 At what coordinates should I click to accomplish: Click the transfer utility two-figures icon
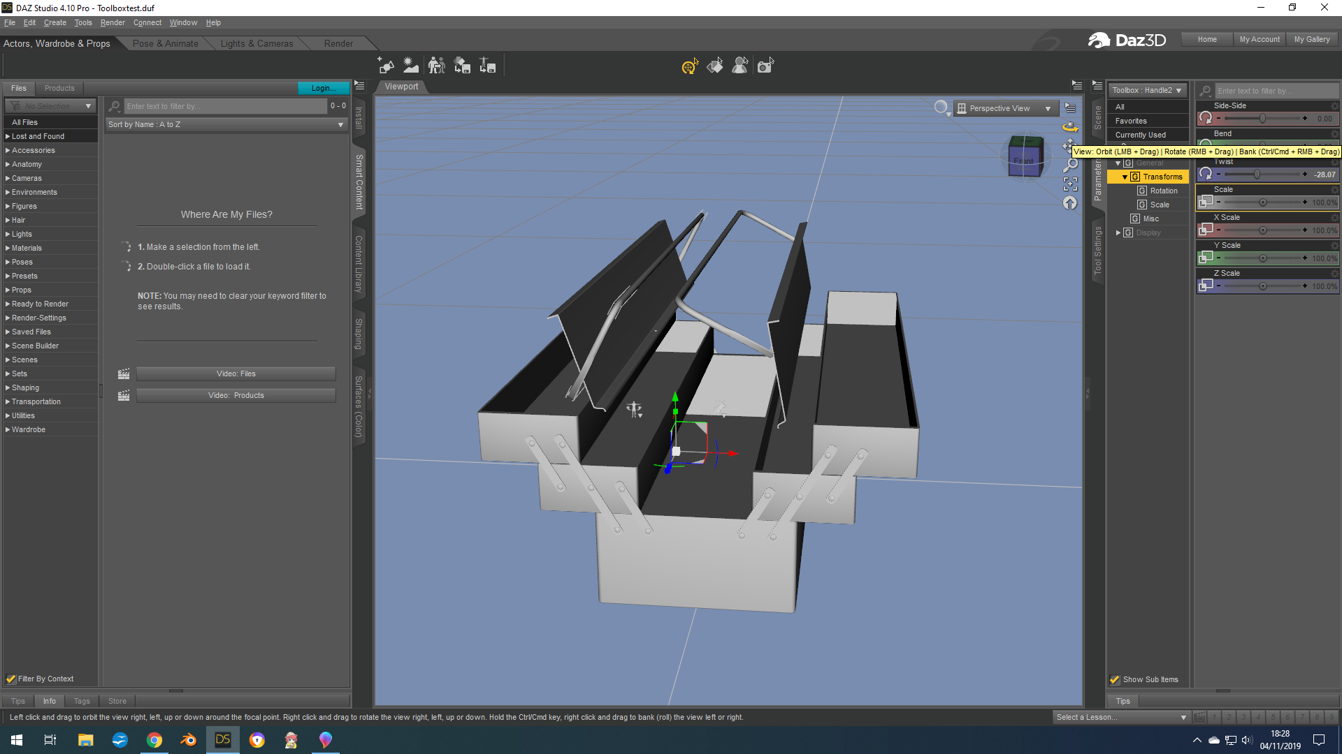(436, 66)
